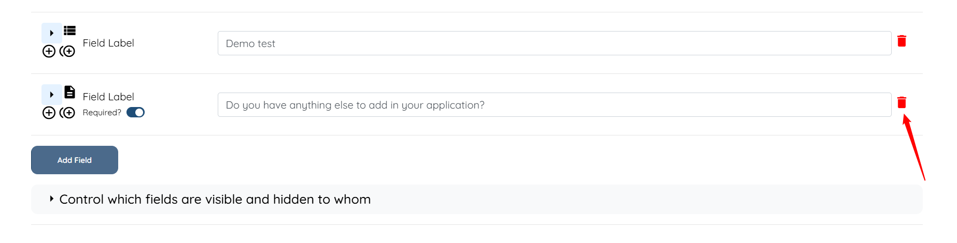Click the bracketed plus icon on Demo test row
The height and width of the screenshot is (243, 957).
coord(67,51)
